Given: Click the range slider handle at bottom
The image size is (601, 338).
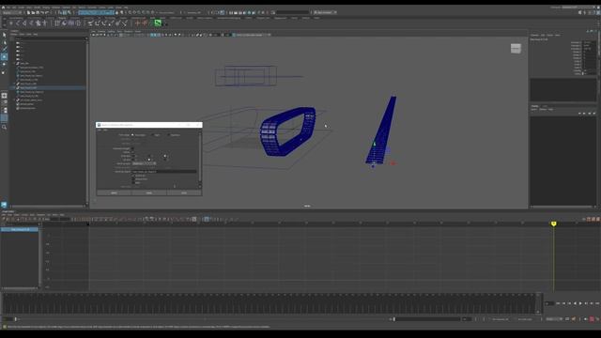Looking at the screenshot, I should 394,319.
